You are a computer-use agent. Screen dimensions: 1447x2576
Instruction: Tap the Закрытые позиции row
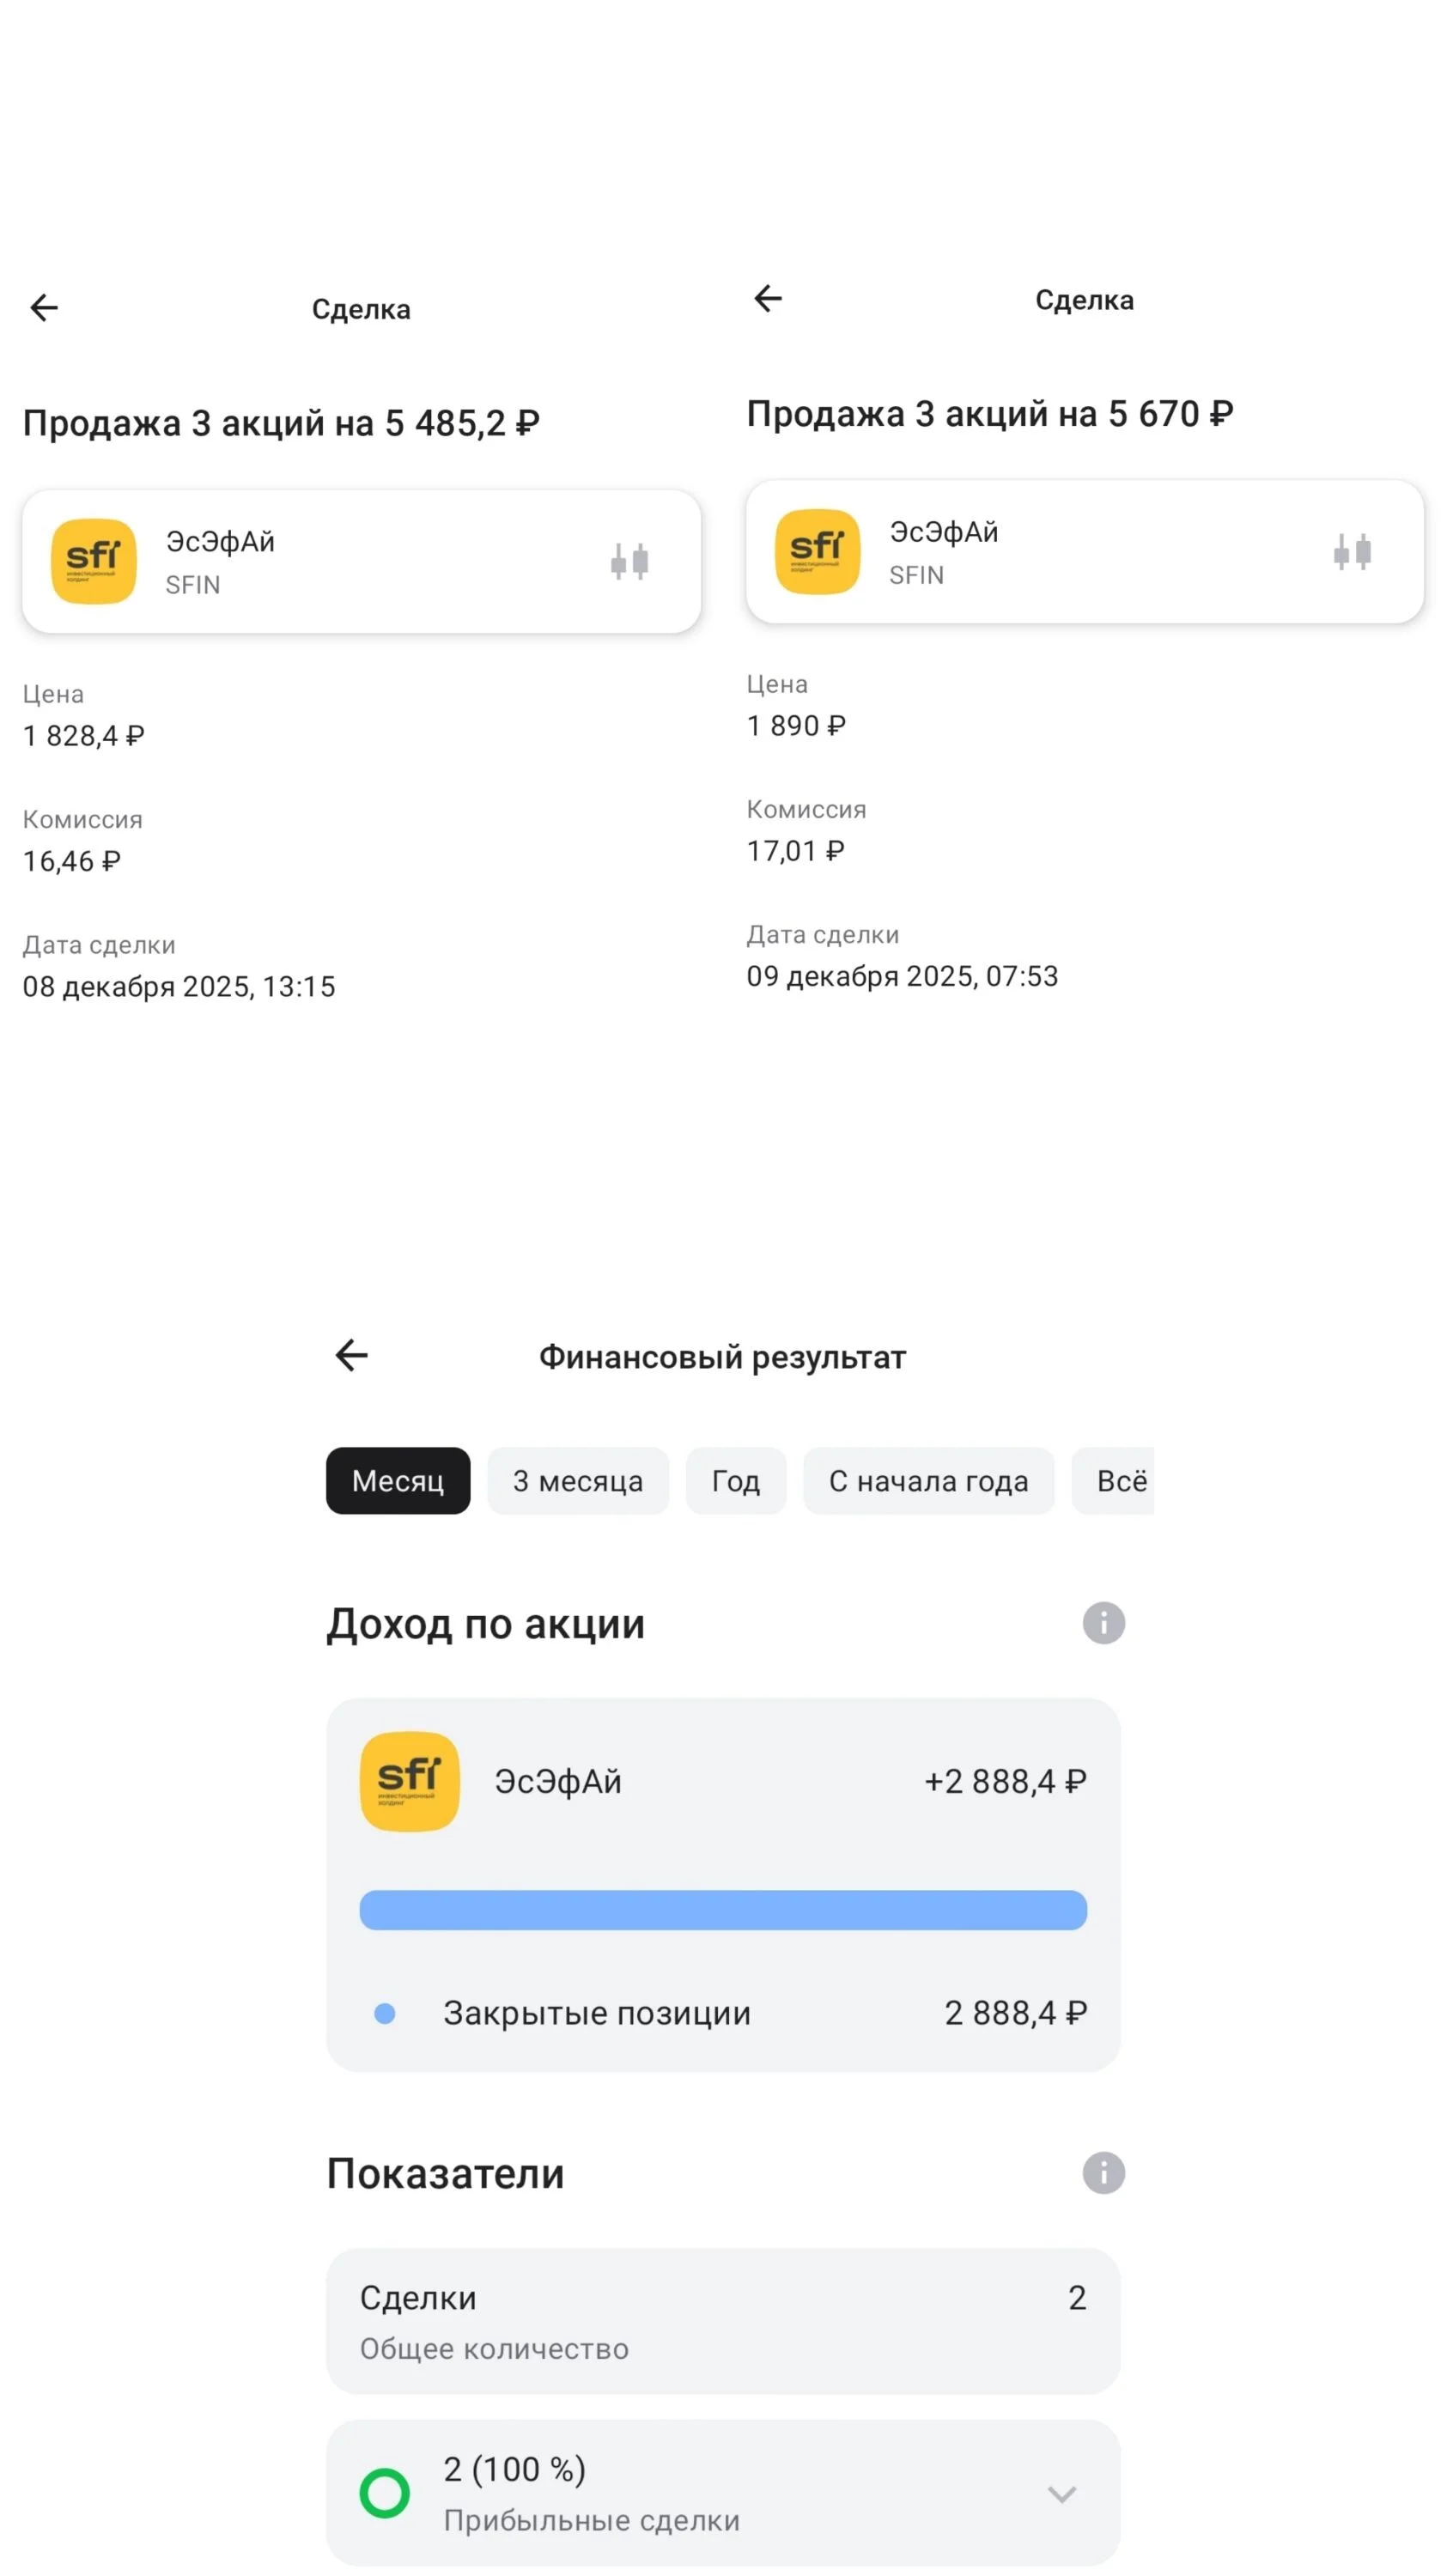(723, 2012)
